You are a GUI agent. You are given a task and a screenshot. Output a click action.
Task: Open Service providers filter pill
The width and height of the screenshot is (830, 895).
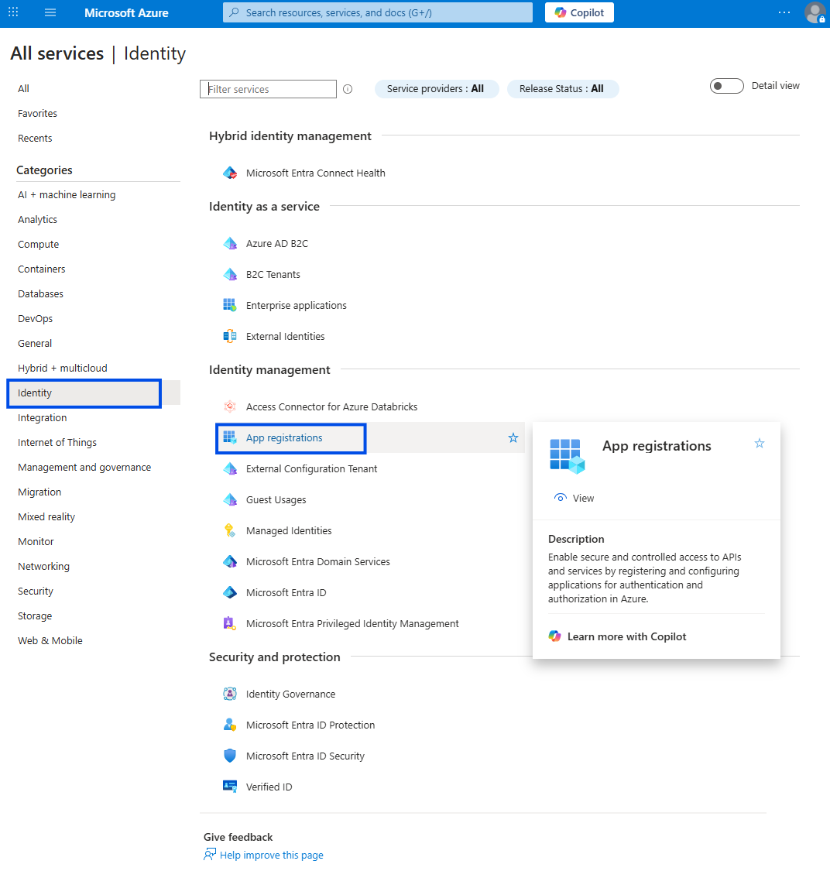pos(436,89)
